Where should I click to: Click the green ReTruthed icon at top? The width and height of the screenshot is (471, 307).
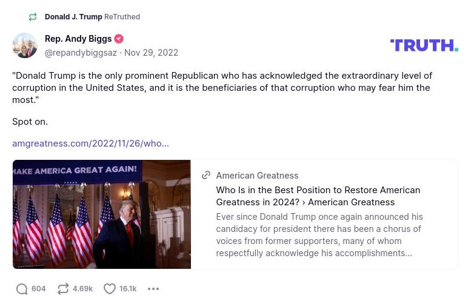[33, 17]
